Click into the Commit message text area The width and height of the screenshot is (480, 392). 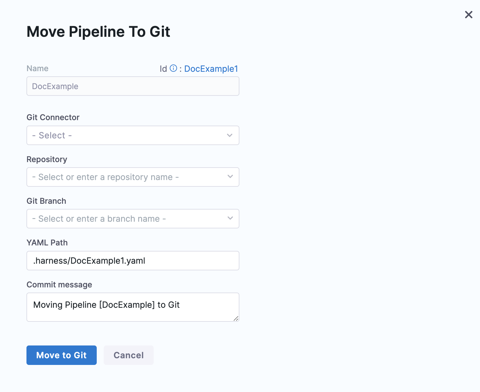tap(133, 307)
